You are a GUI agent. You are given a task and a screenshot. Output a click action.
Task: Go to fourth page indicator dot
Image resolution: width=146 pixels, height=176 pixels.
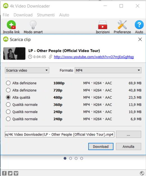pyautogui.click(x=82, y=158)
